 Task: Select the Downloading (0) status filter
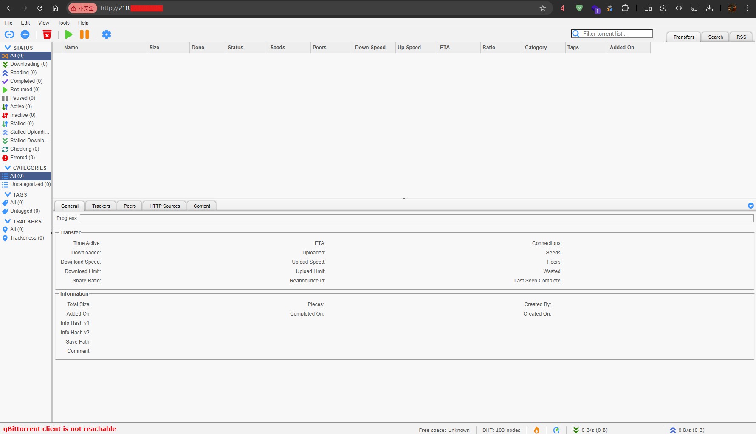pyautogui.click(x=25, y=64)
